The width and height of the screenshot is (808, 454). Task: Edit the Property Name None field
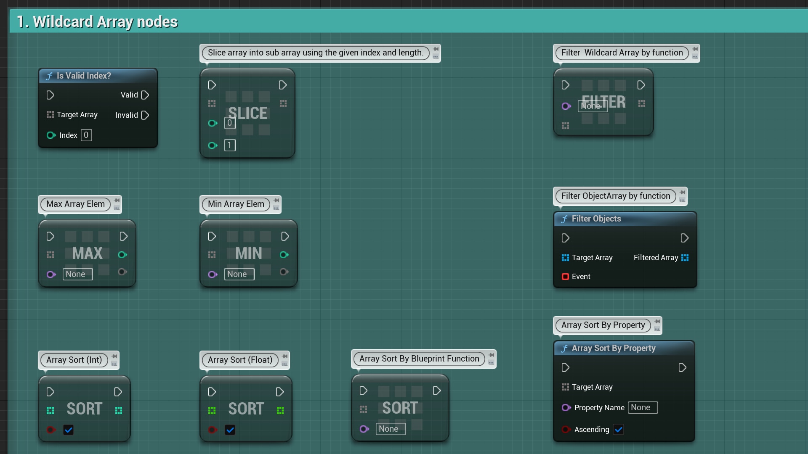[642, 407]
